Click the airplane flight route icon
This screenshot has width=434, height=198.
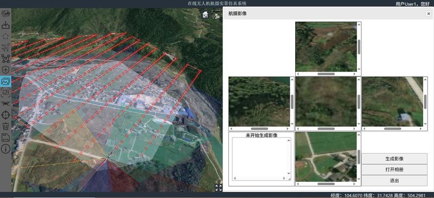(x=5, y=48)
